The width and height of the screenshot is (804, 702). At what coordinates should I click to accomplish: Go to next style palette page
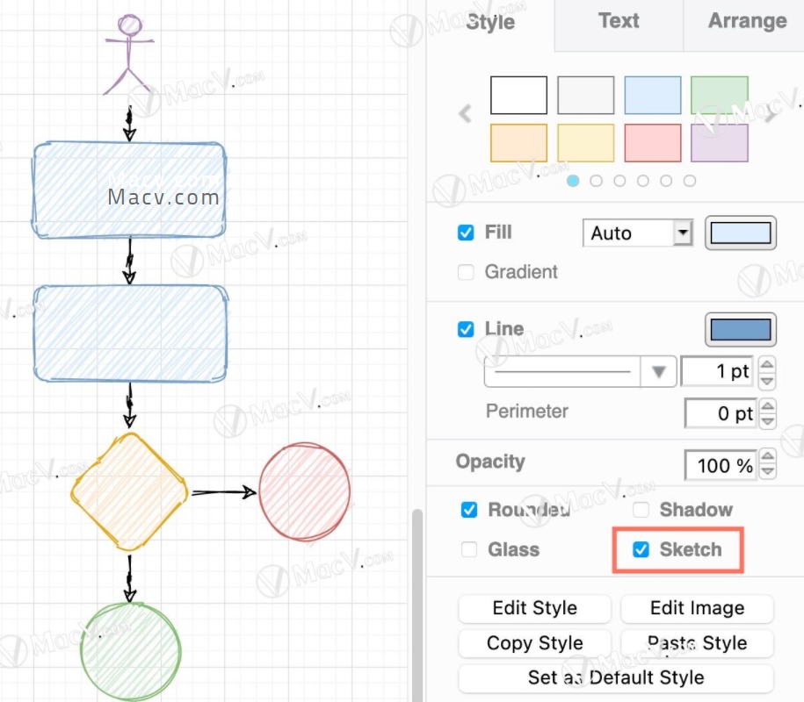770,116
